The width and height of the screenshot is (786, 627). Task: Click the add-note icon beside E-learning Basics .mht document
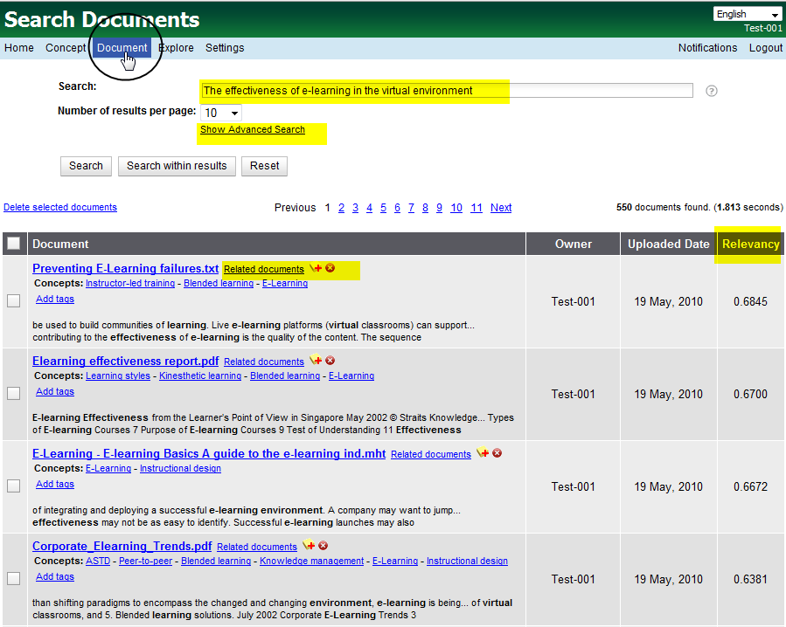coord(483,454)
